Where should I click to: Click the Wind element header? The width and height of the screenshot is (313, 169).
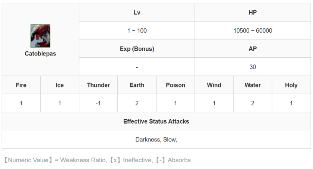214,85
